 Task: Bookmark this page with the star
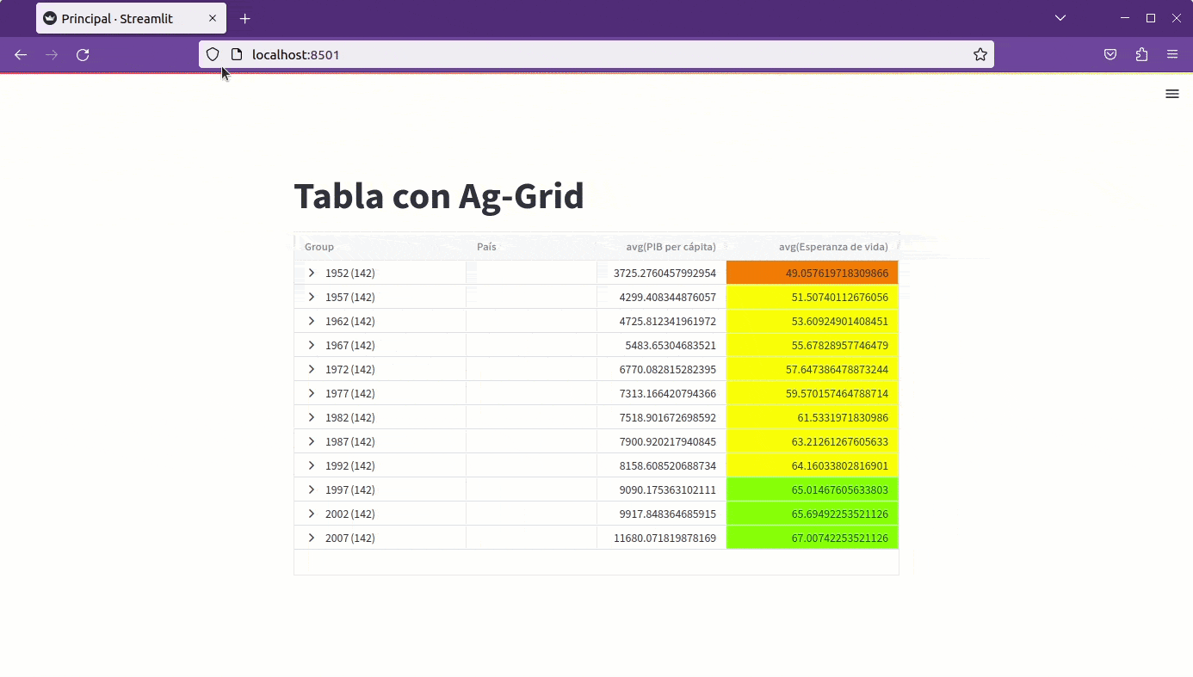[x=980, y=54]
